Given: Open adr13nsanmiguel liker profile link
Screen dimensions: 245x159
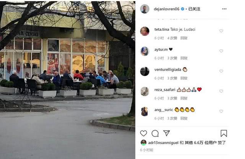Looking at the screenshot, I should coord(163,143).
